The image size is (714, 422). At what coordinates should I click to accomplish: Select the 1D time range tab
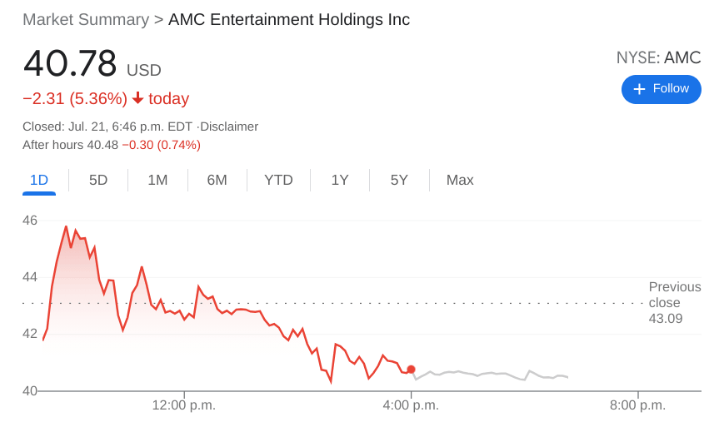point(39,180)
